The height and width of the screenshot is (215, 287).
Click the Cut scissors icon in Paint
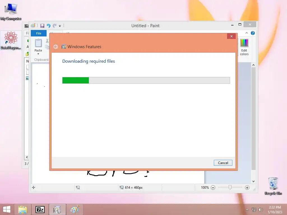[x=47, y=41]
